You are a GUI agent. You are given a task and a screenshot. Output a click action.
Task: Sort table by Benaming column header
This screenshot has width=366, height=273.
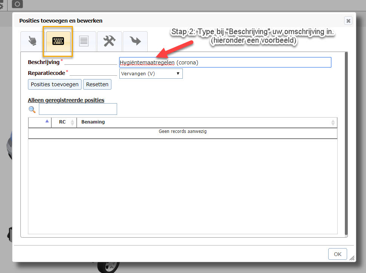click(207, 122)
